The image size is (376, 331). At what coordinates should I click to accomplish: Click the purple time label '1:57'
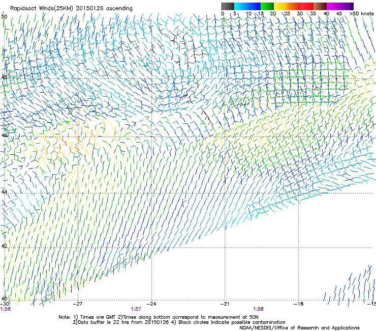tap(136, 309)
